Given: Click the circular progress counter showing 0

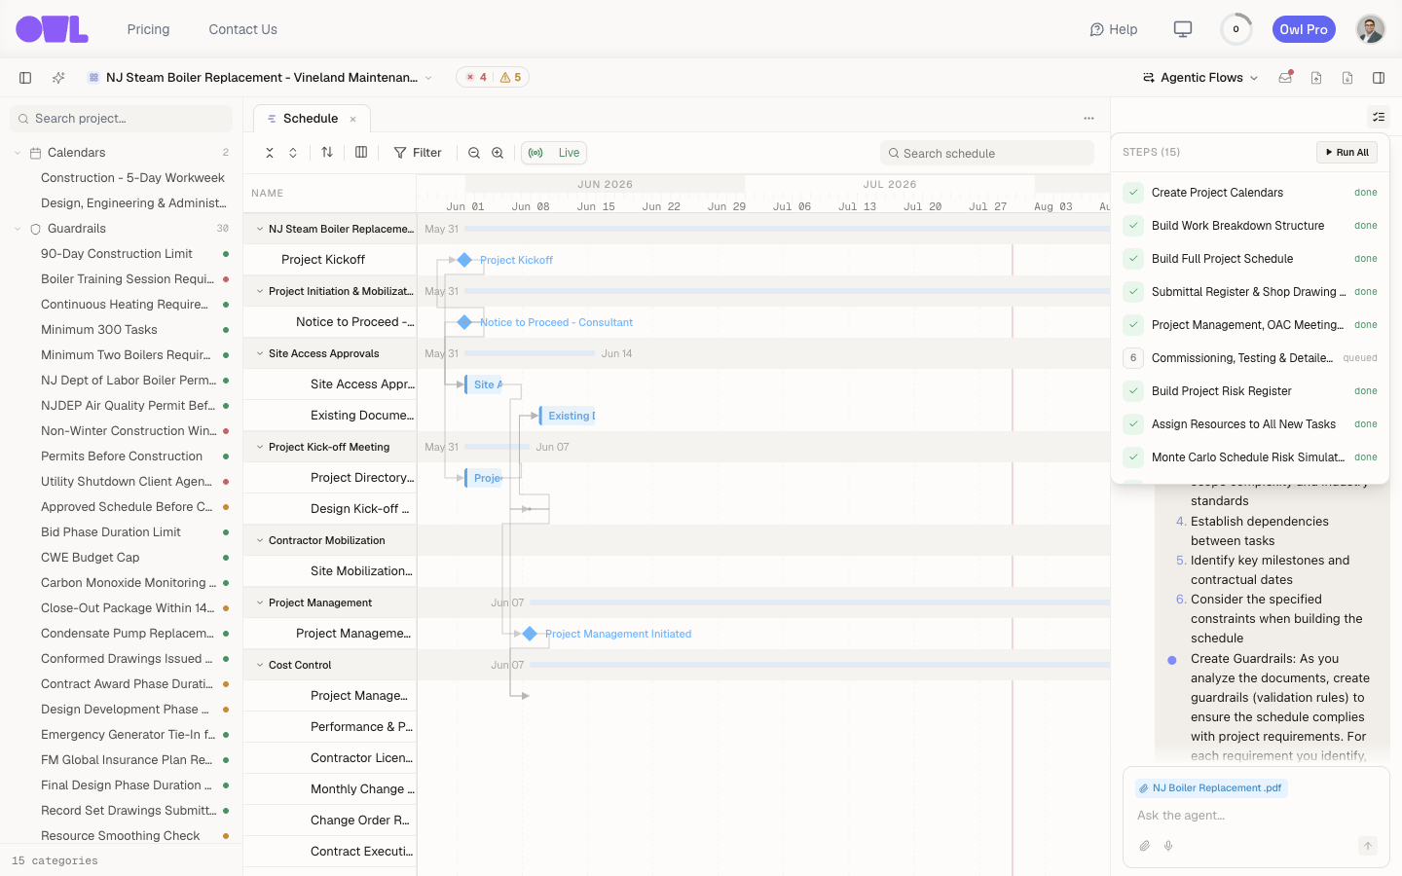Looking at the screenshot, I should [1236, 29].
